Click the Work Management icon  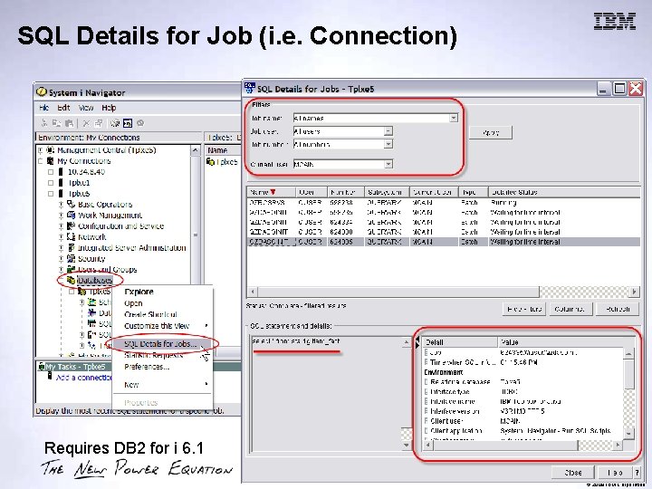[x=72, y=215]
